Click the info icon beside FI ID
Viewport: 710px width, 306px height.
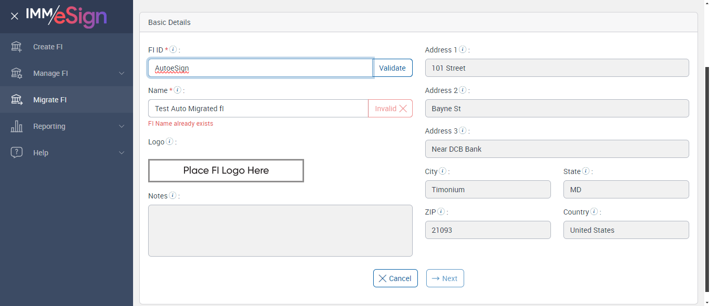point(174,50)
